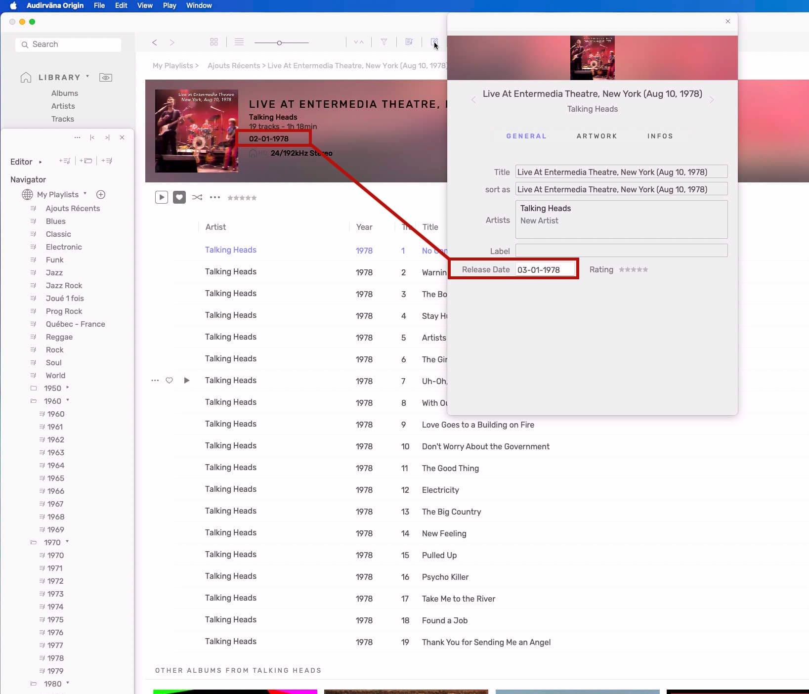Add new playlist with plus circle
Image resolution: width=809 pixels, height=694 pixels.
[x=101, y=195]
